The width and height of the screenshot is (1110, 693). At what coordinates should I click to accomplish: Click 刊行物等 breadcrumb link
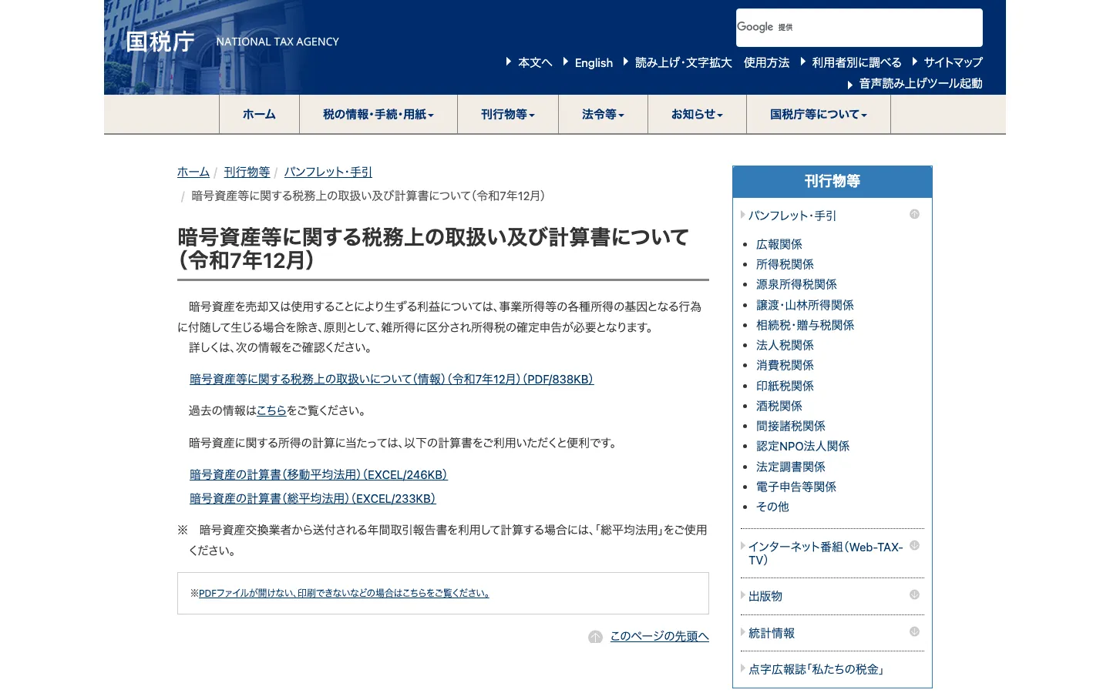247,172
